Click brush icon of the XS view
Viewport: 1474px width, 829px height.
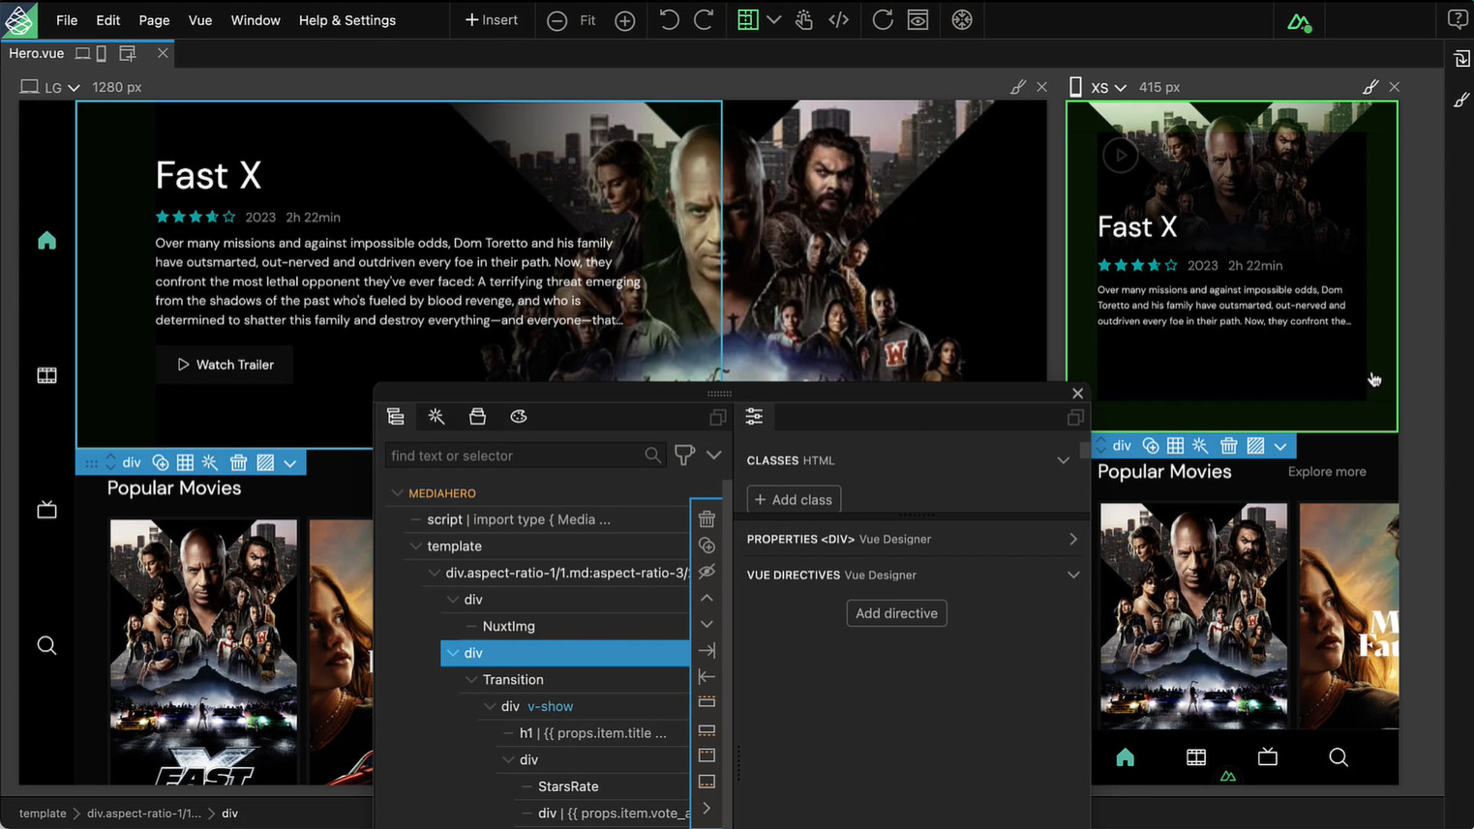click(1369, 87)
